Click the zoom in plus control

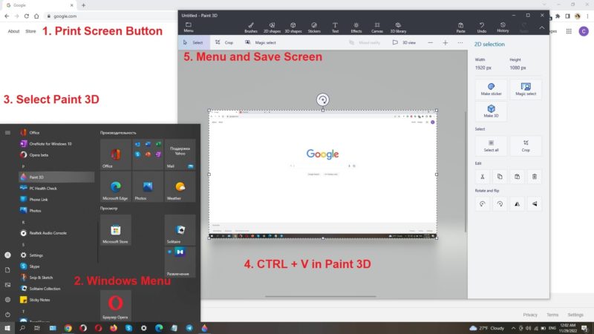445,43
